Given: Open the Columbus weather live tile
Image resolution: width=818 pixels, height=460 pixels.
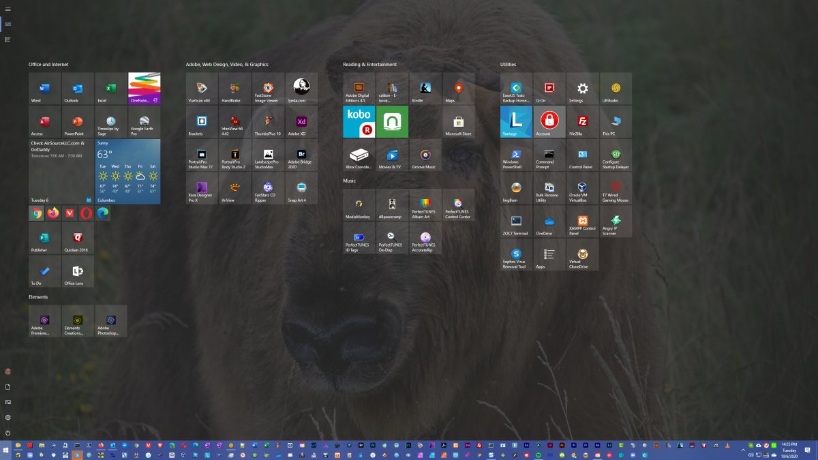Looking at the screenshot, I should pos(128,172).
